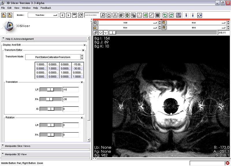Click the previous module left arrow
The image size is (231, 166).
point(62,15)
